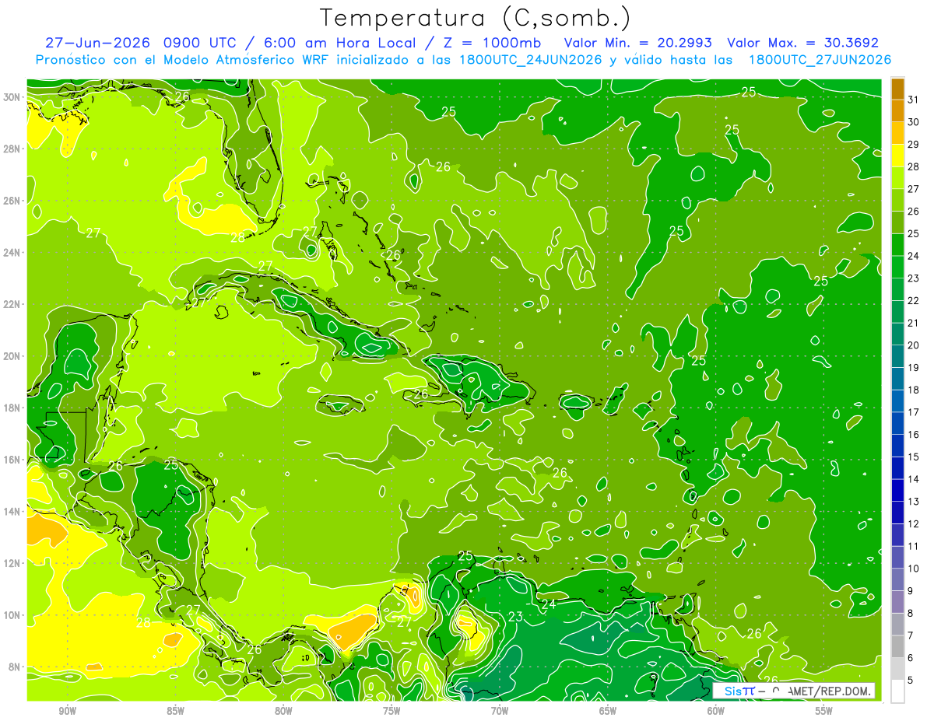The height and width of the screenshot is (721, 934).
Task: Click the 30N latitude label
Action: pyautogui.click(x=13, y=97)
